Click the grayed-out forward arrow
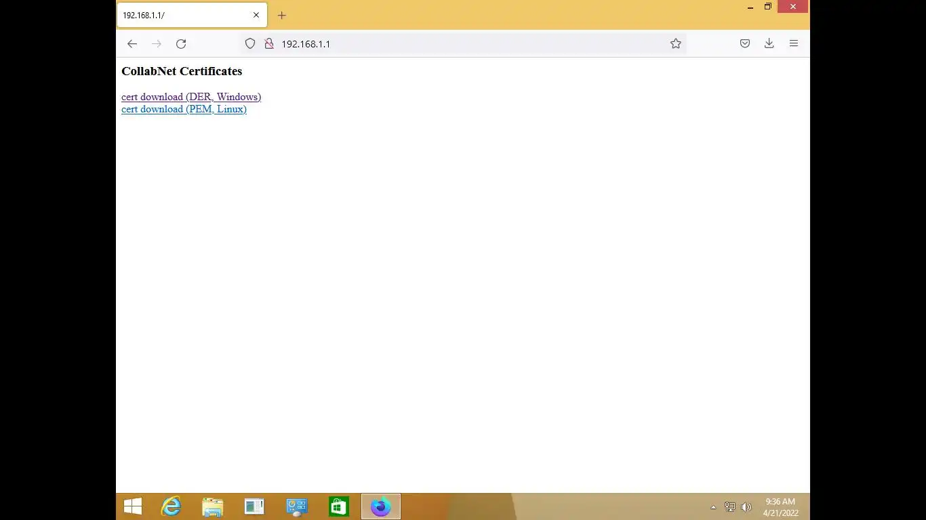Viewport: 926px width, 520px height. (157, 43)
